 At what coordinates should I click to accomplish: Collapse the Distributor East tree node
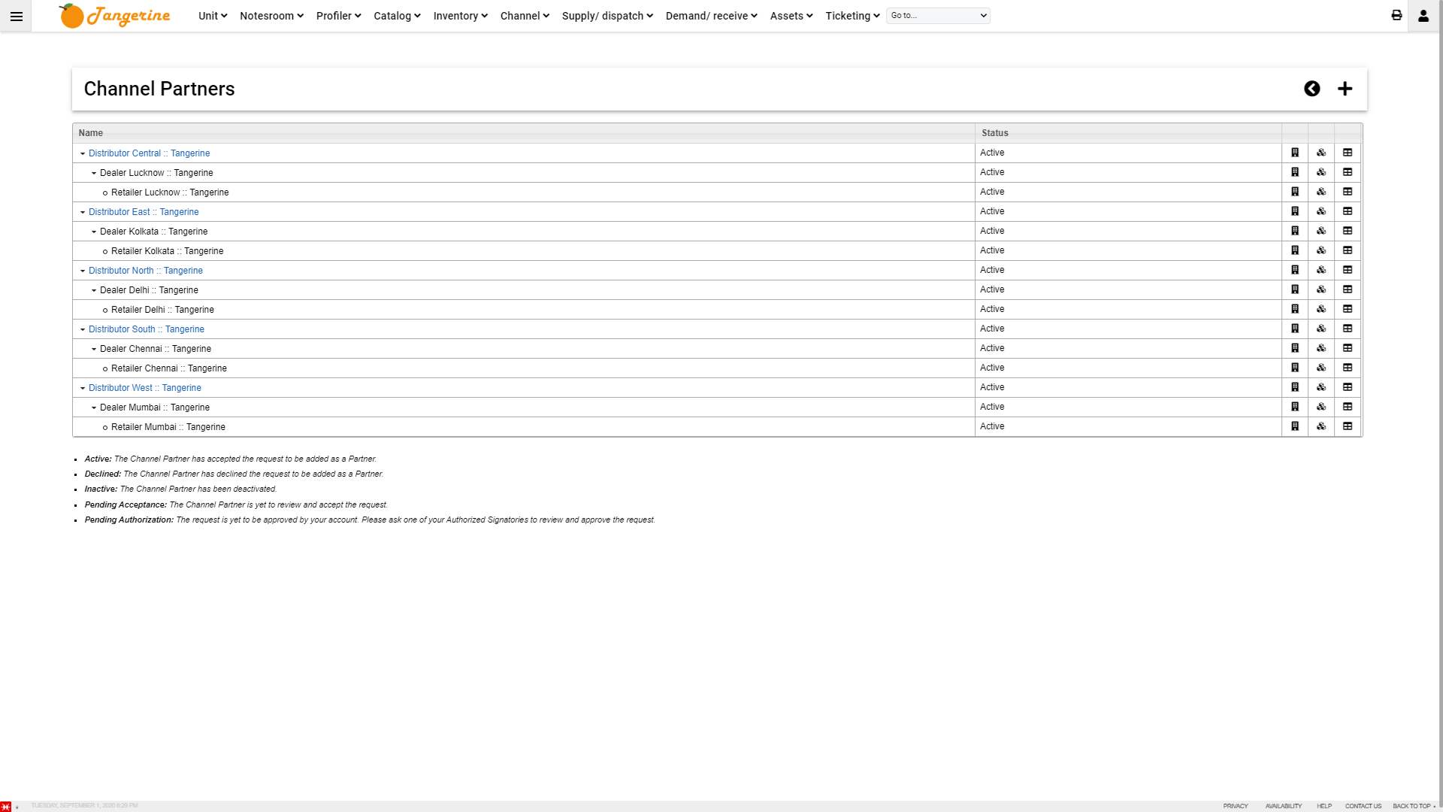click(x=83, y=212)
